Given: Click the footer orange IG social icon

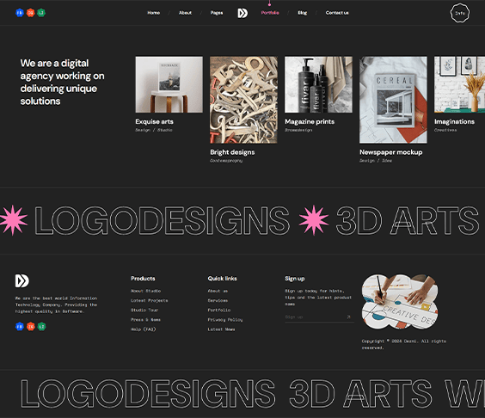Looking at the screenshot, I should click(x=31, y=327).
